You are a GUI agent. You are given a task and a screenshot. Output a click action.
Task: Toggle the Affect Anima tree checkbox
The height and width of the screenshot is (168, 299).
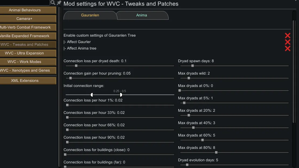pos(287,48)
